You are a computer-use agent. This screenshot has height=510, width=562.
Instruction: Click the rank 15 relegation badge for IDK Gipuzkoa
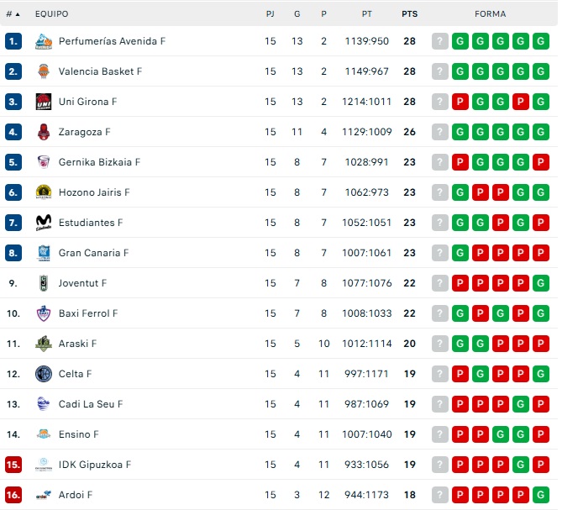click(13, 465)
